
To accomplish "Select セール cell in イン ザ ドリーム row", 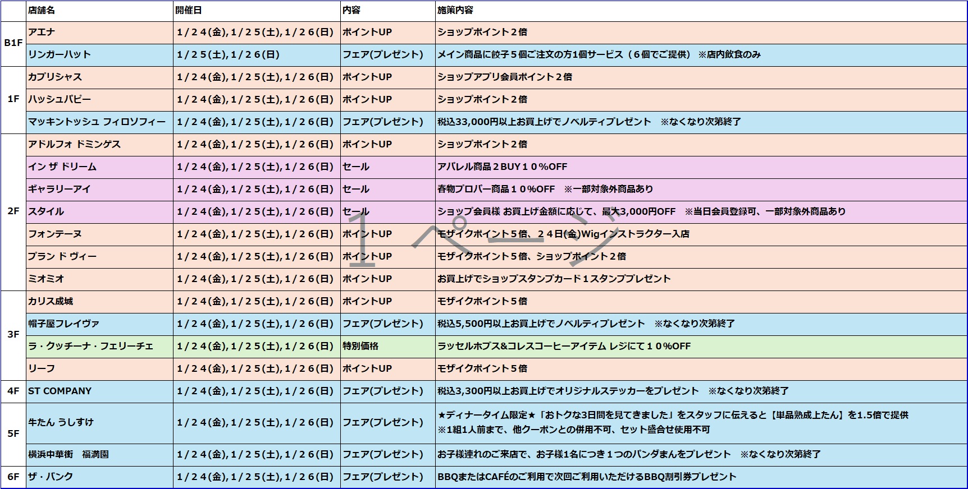I will click(387, 167).
